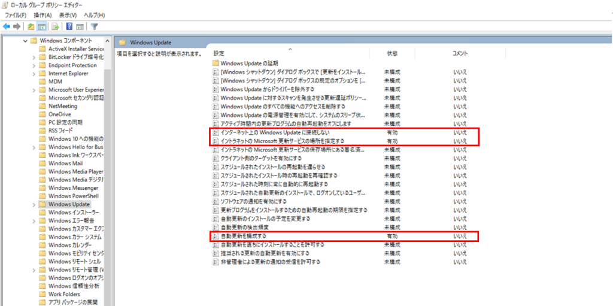Select Windows インストーラー in the tree

pyautogui.click(x=74, y=213)
